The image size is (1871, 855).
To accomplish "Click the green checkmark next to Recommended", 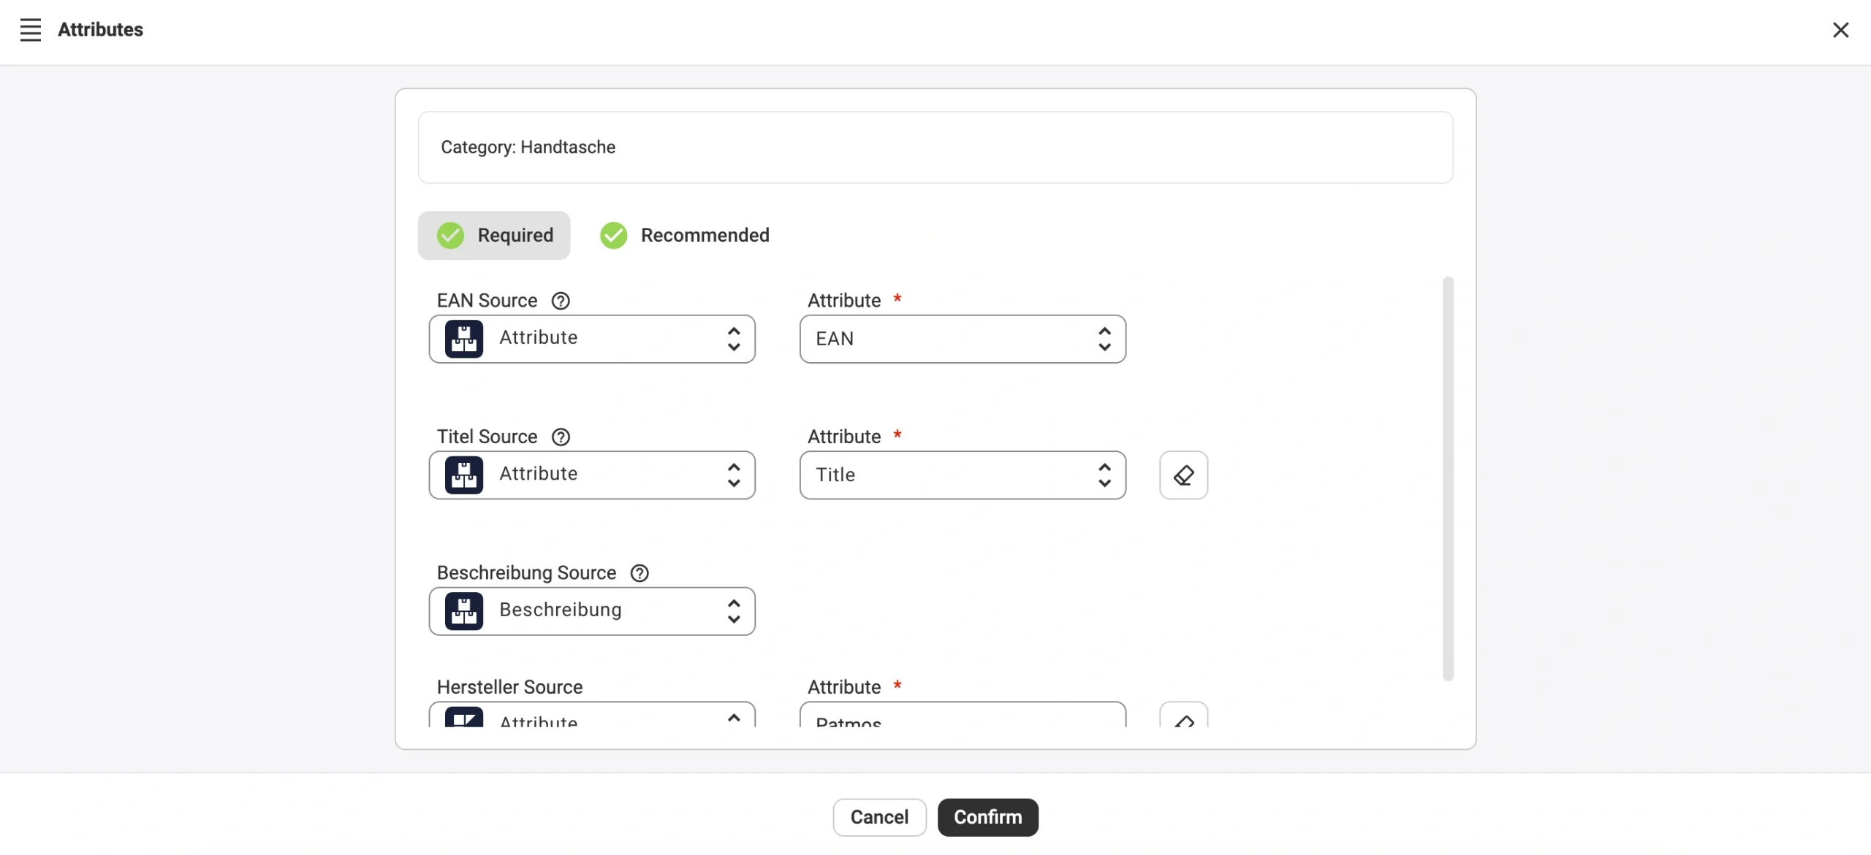I will point(613,236).
